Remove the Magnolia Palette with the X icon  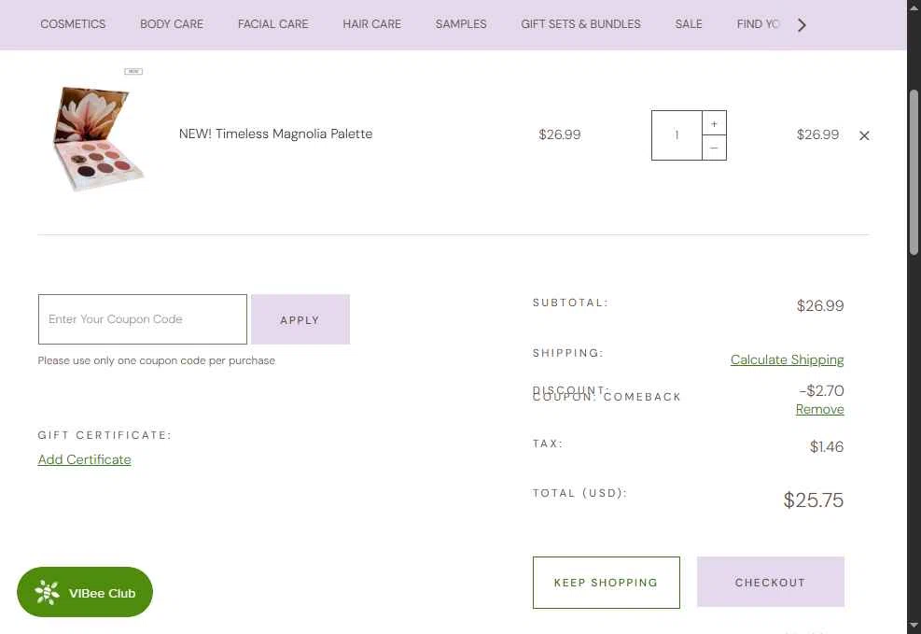pyautogui.click(x=864, y=135)
